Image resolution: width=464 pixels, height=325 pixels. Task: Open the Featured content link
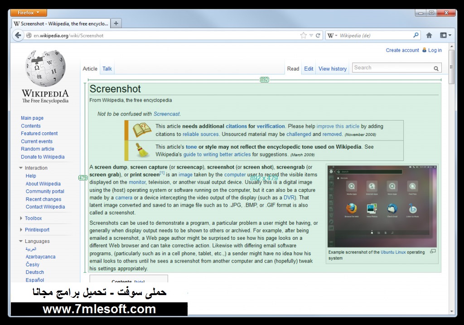pos(39,134)
